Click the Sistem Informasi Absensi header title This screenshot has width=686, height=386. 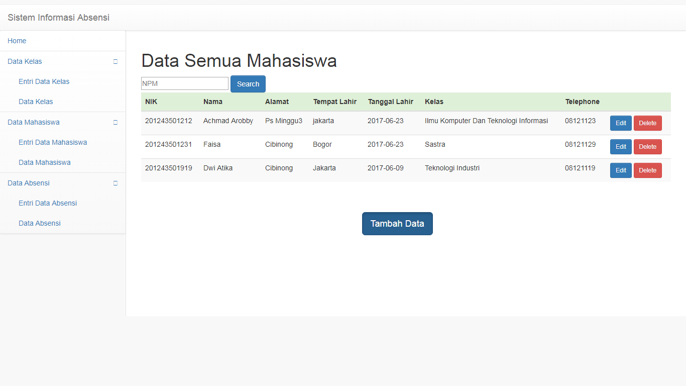point(58,17)
